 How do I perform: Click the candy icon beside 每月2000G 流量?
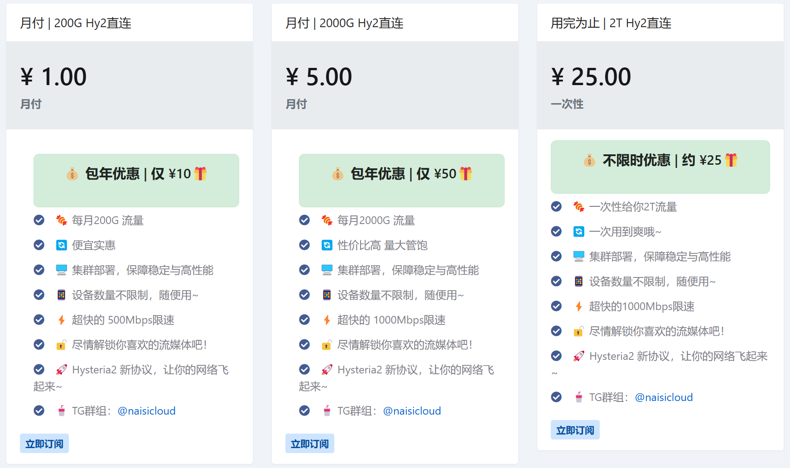[x=327, y=220]
